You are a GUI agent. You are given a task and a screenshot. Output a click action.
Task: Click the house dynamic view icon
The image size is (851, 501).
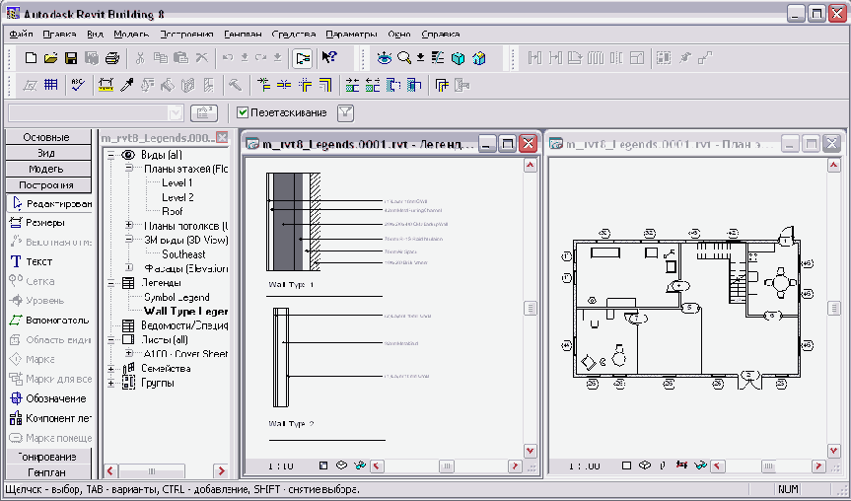click(x=478, y=58)
